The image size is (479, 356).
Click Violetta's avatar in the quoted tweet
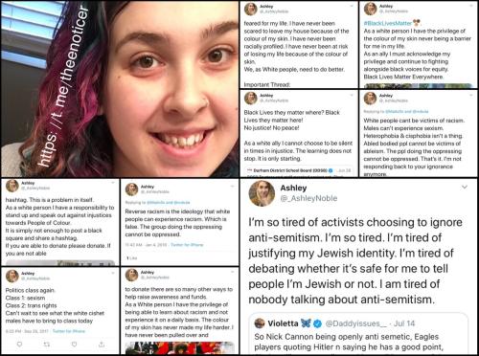[260, 323]
